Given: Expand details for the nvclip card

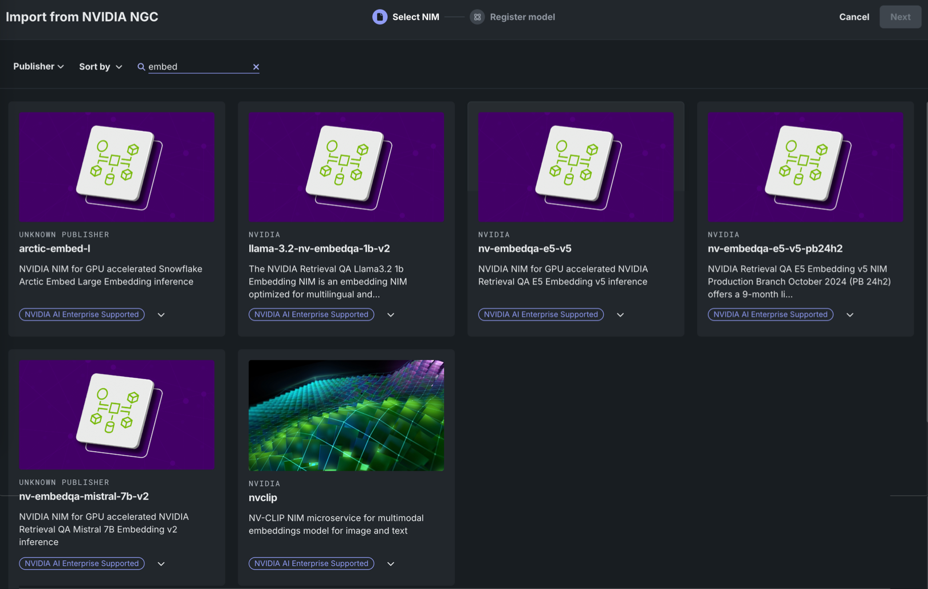Looking at the screenshot, I should coord(391,564).
